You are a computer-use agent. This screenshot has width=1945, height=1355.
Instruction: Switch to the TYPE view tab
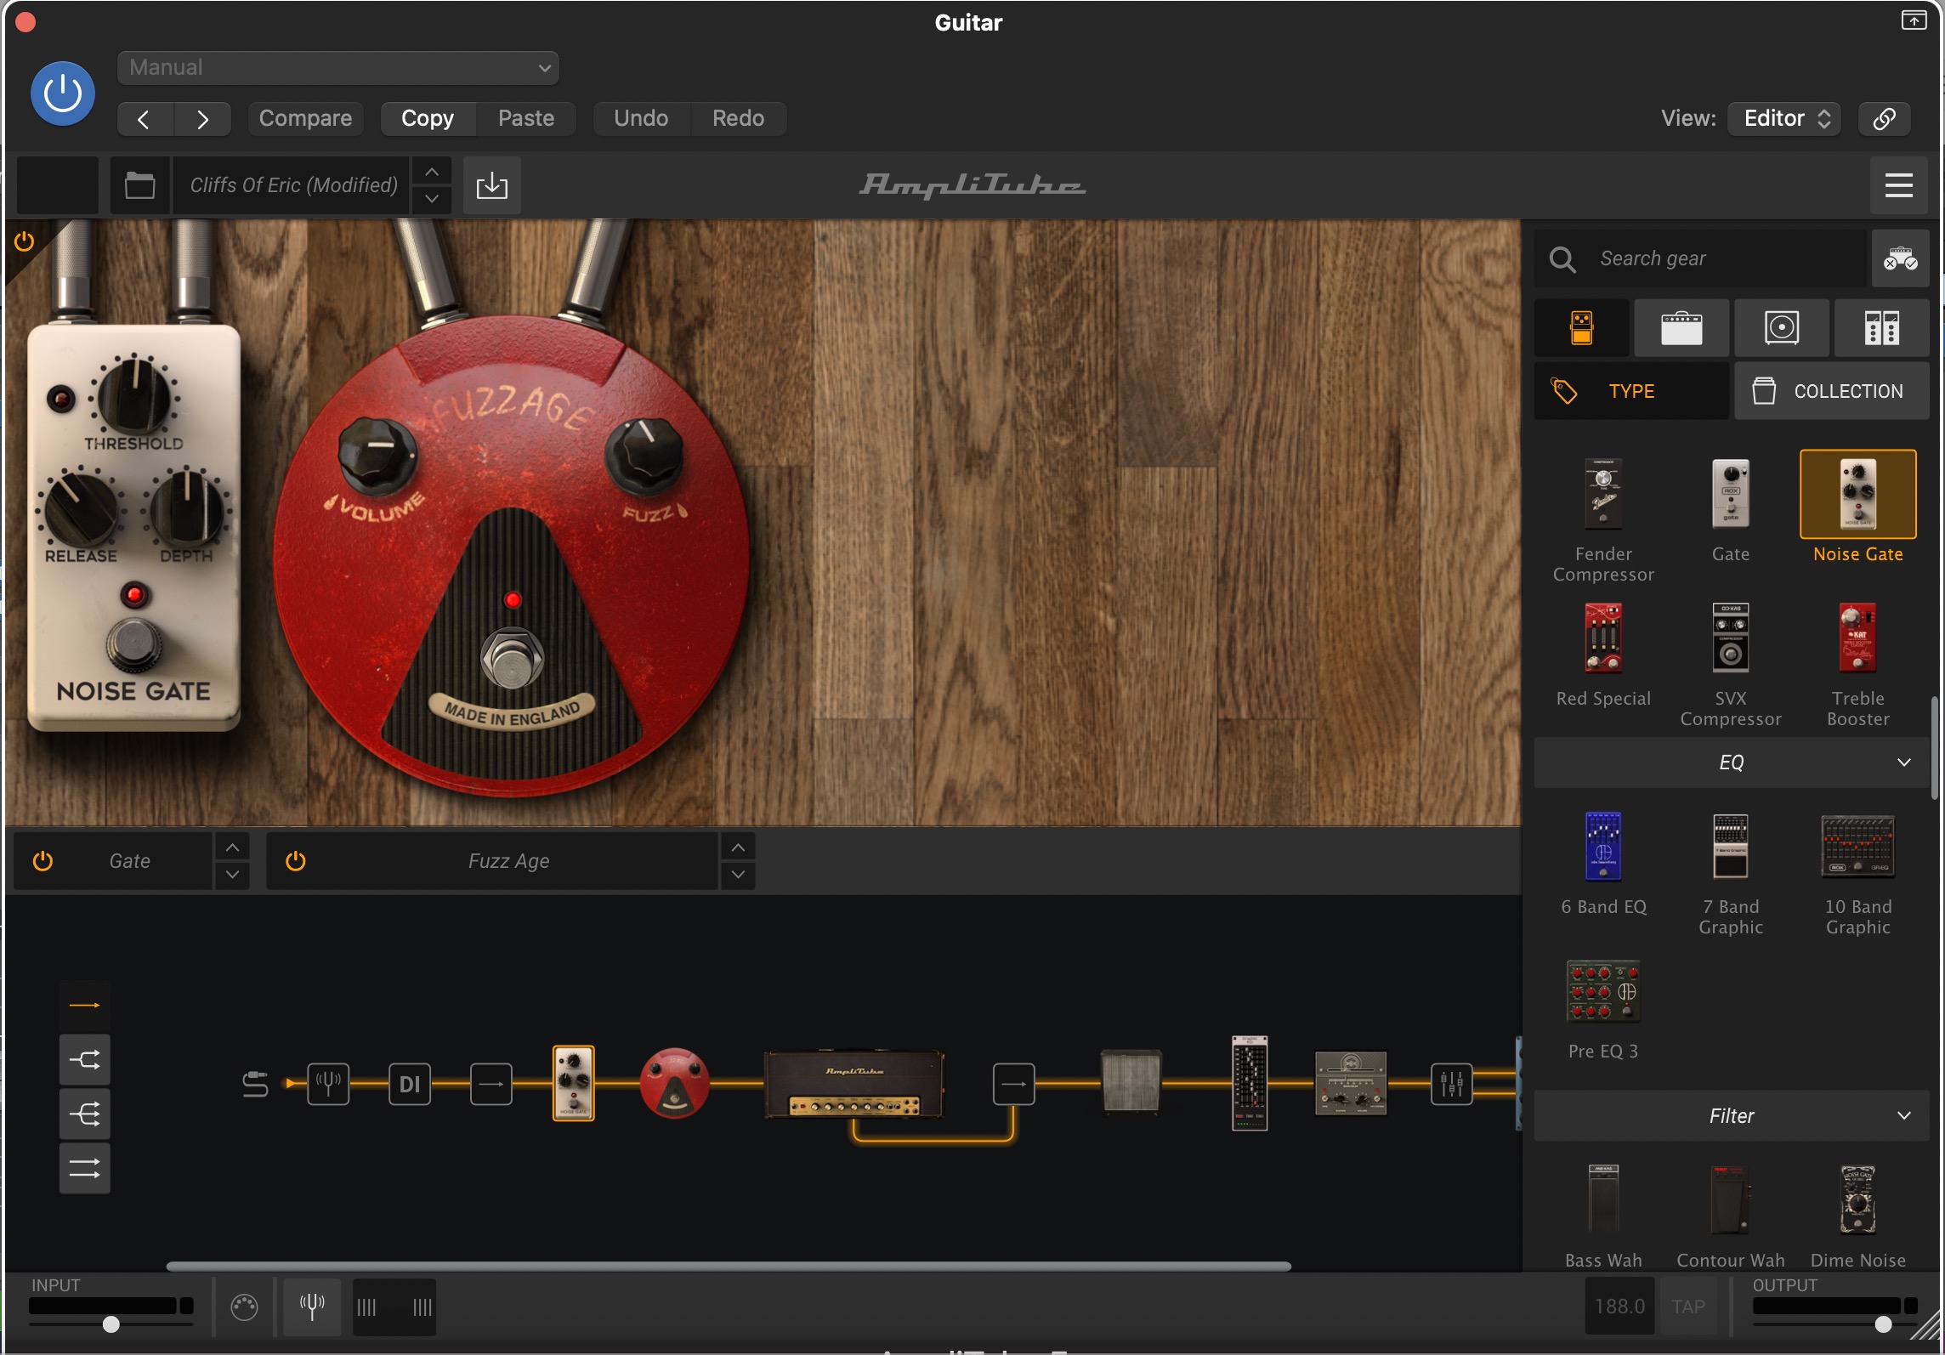pos(1631,391)
